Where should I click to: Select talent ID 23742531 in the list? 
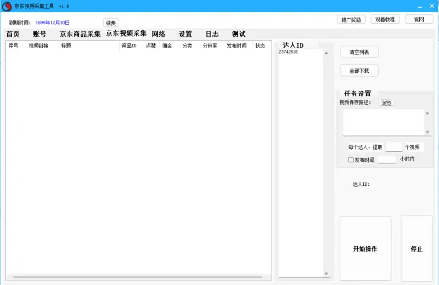[x=288, y=52]
